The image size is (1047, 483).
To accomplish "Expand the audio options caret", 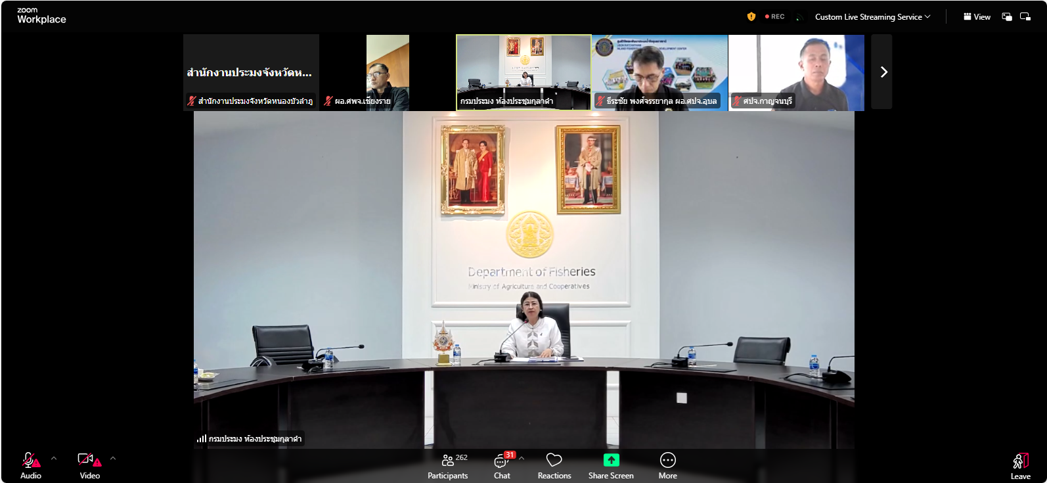I will (x=54, y=458).
